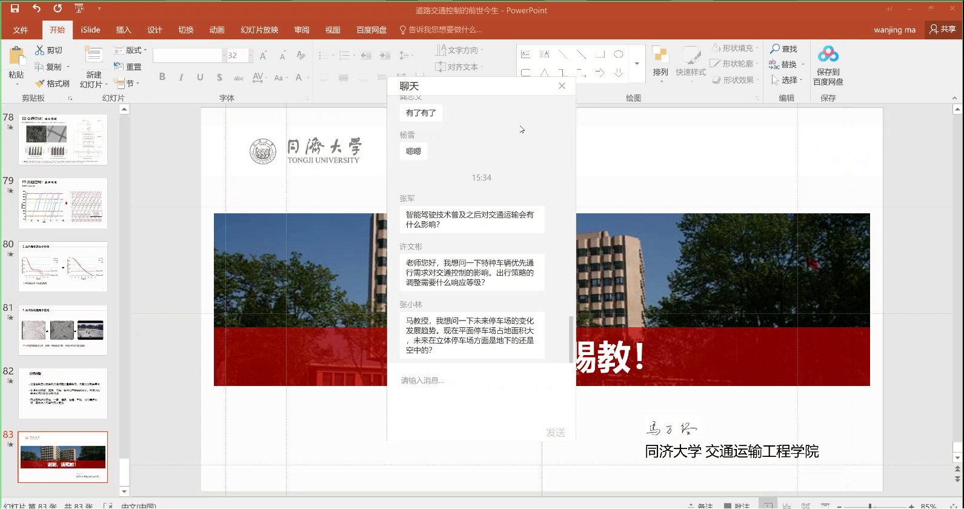This screenshot has height=509, width=964.
Task: Click the 共享 share button
Action: pos(943,29)
